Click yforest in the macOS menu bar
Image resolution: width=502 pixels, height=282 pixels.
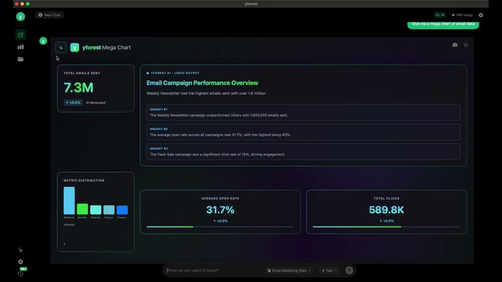(251, 4)
